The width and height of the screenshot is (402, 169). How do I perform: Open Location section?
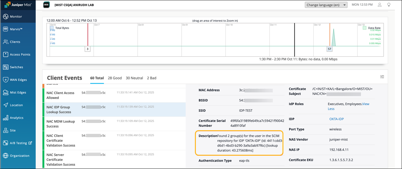[16, 105]
